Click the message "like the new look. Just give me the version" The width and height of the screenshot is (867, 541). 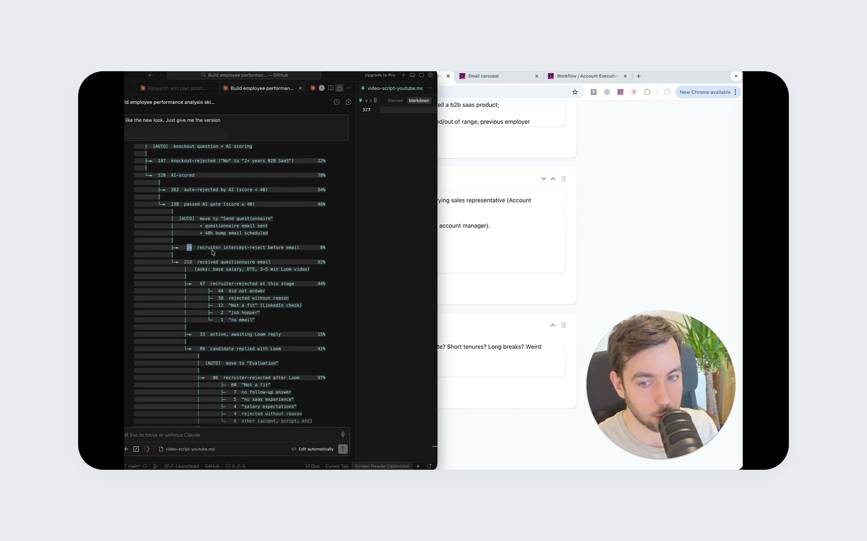point(173,120)
